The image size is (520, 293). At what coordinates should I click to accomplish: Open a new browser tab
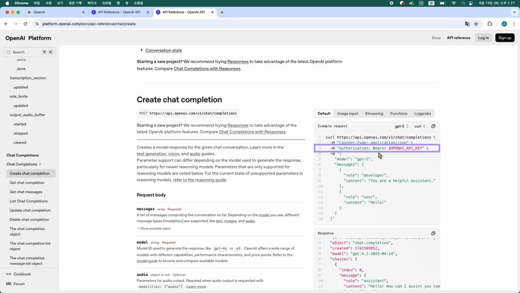[x=222, y=12]
